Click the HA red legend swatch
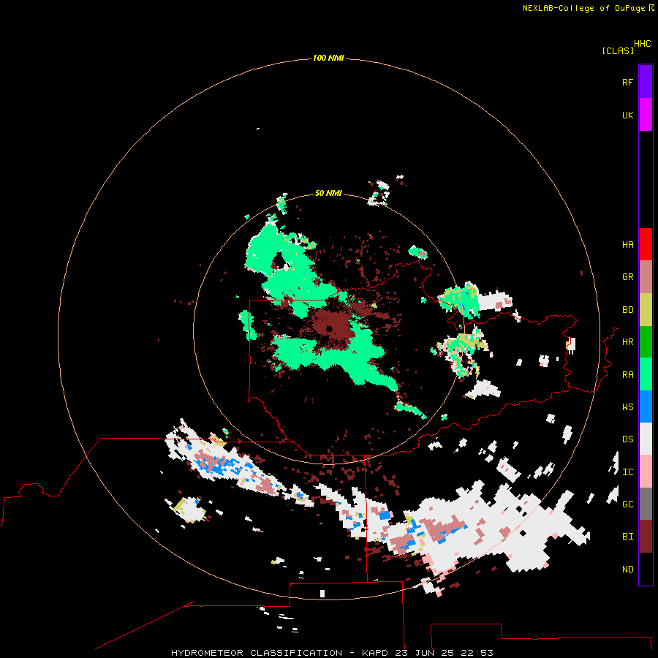This screenshot has width=658, height=658. (x=646, y=244)
